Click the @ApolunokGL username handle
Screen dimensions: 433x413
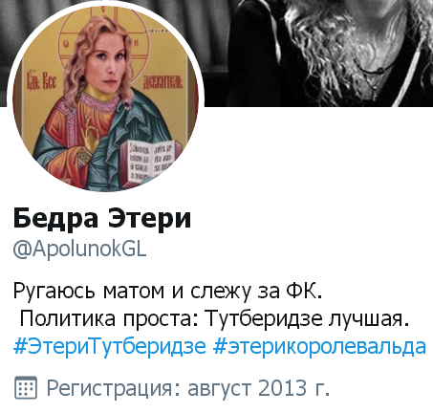point(79,250)
